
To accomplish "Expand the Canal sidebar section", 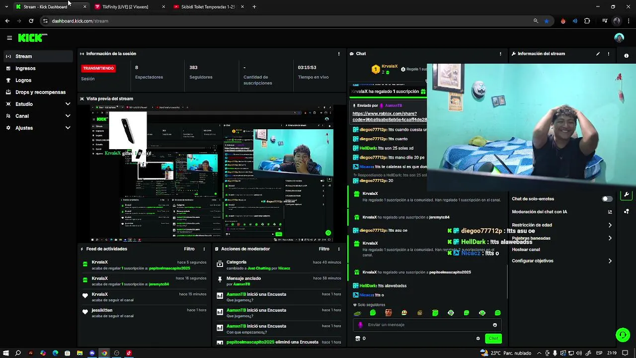I will click(x=38, y=116).
